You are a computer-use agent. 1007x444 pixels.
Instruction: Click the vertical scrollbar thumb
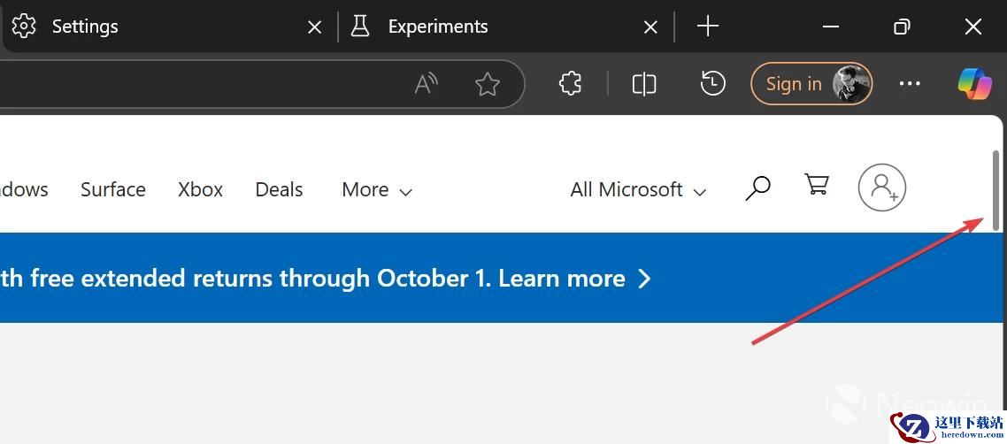[x=996, y=190]
